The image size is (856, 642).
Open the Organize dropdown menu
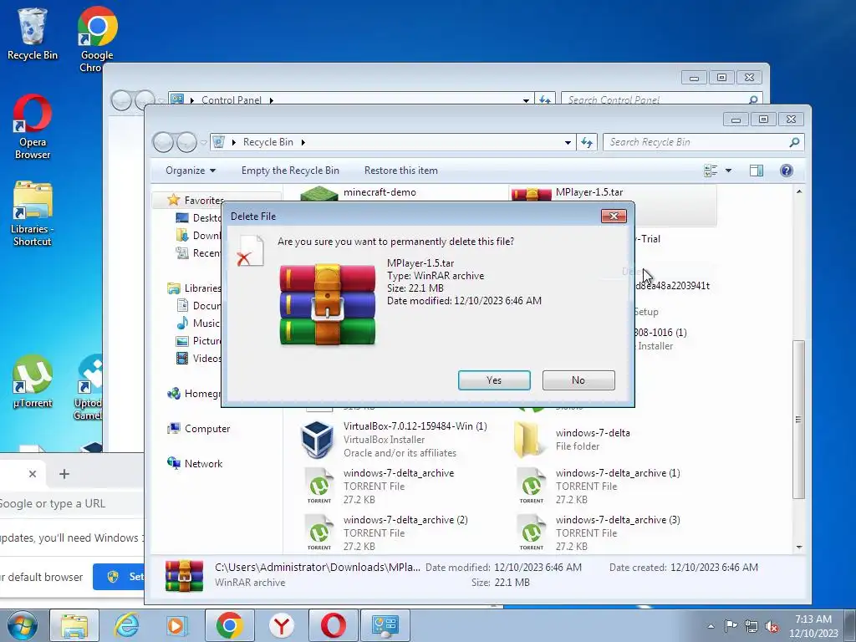click(191, 171)
